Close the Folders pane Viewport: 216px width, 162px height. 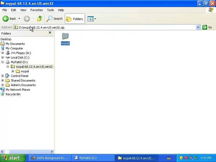click(x=50, y=33)
